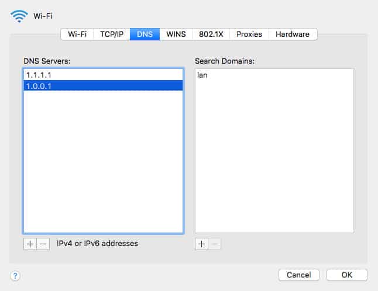Viewport: 378px width, 291px height.
Task: Open the Hardware tab
Action: [x=293, y=34]
